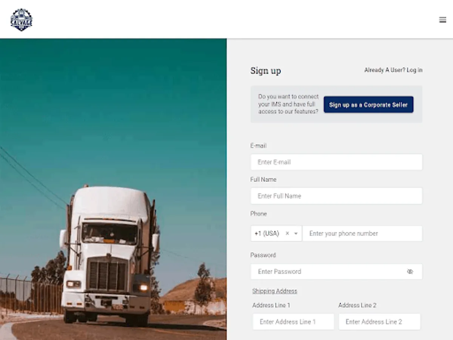
Task: Follow the Already A User? Log in link
Action: [x=393, y=70]
